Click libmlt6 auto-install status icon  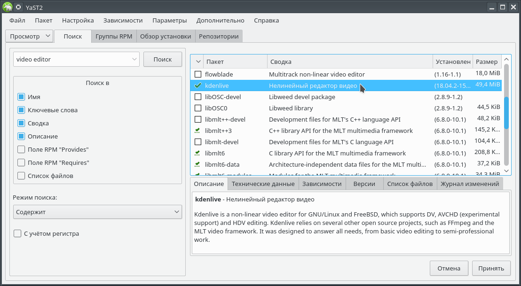(197, 153)
